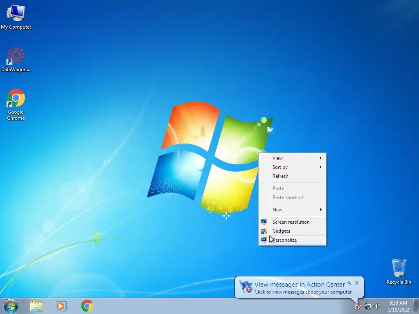This screenshot has height=314, width=419.
Task: Select the My Computer desktop icon
Action: pos(16,17)
